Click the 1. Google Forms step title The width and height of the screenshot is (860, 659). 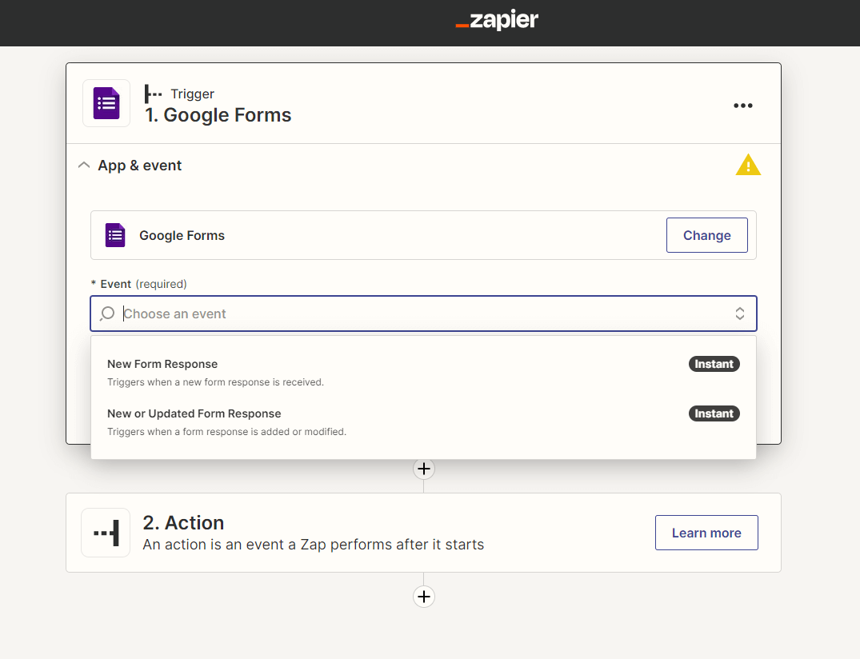pos(218,115)
